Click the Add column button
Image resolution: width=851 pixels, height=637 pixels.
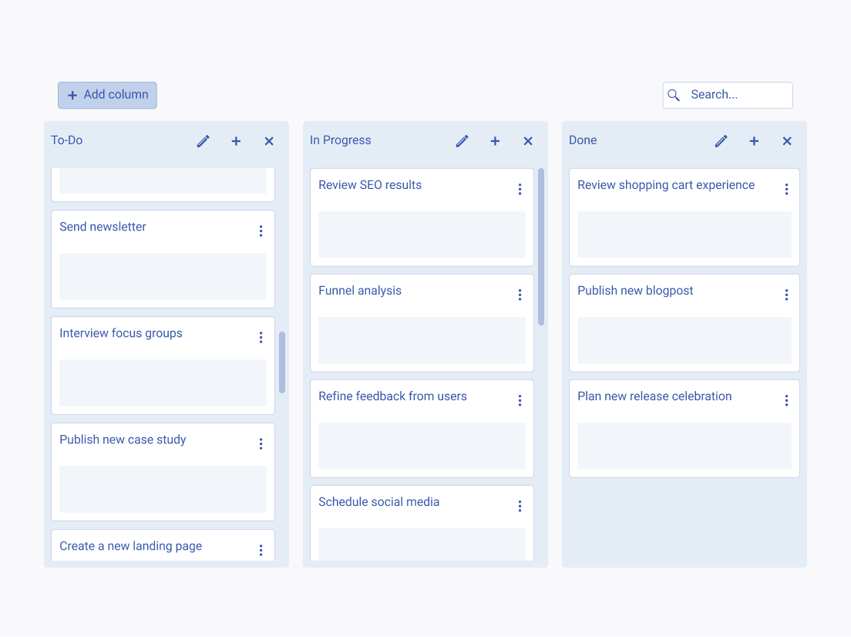tap(107, 95)
